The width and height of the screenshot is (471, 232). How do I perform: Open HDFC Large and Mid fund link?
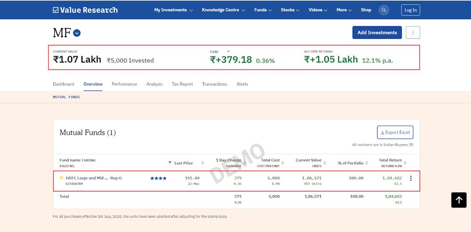click(87, 178)
